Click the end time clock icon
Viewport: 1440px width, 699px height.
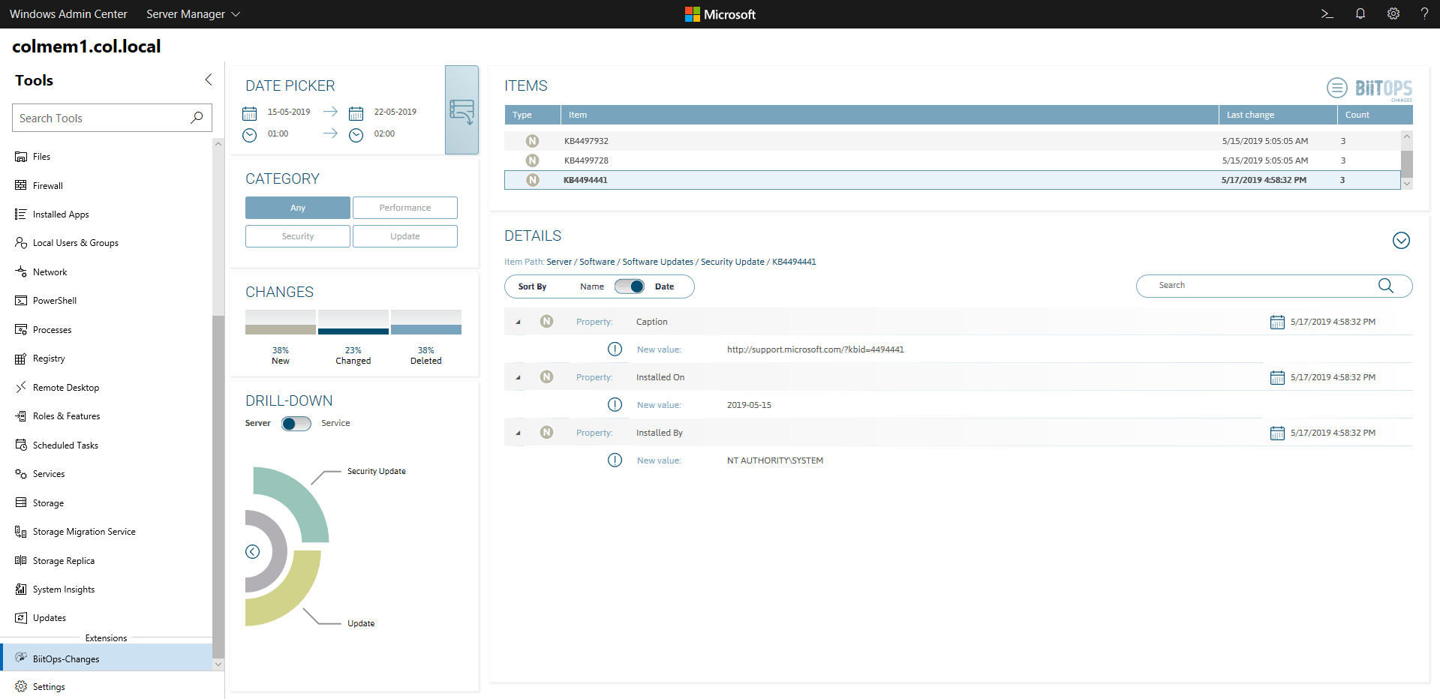(356, 135)
